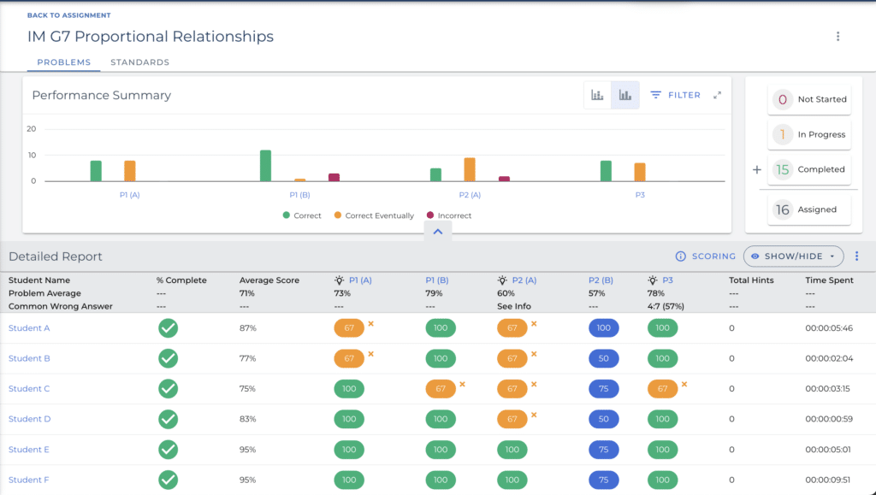Click the lightbulb icon next to P3
The image size is (876, 495).
653,280
